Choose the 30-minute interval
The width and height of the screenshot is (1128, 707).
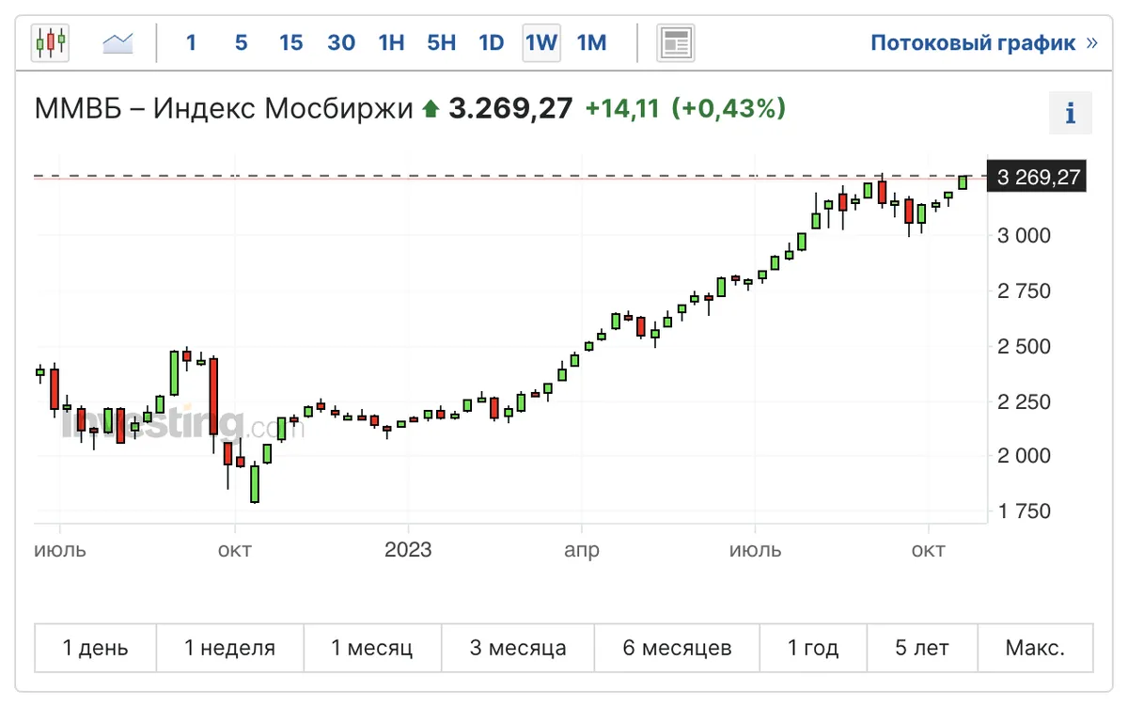[341, 42]
